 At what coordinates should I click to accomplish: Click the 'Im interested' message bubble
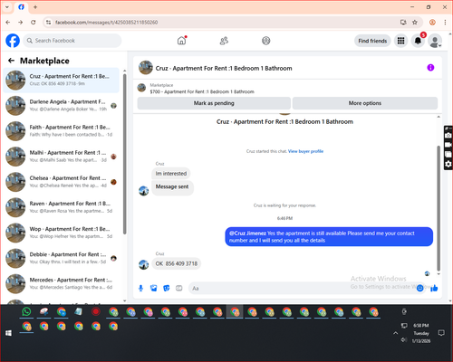pyautogui.click(x=171, y=174)
